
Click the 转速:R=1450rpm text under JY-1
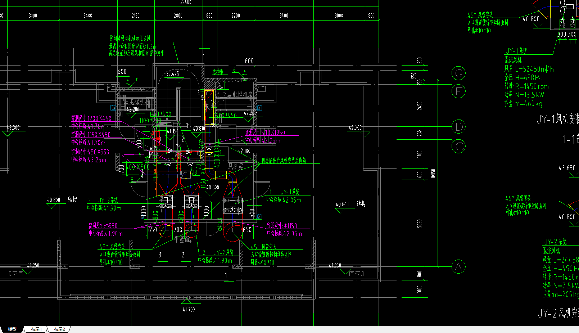click(526, 86)
